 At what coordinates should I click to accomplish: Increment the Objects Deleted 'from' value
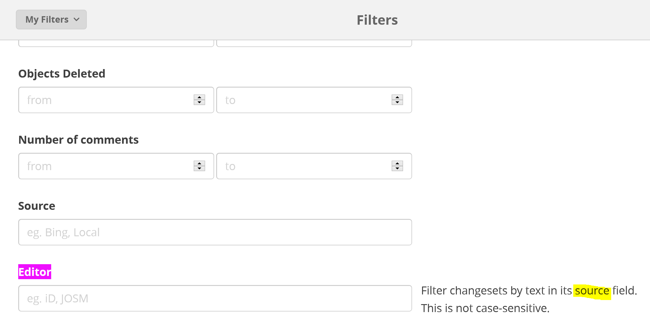[x=199, y=97]
